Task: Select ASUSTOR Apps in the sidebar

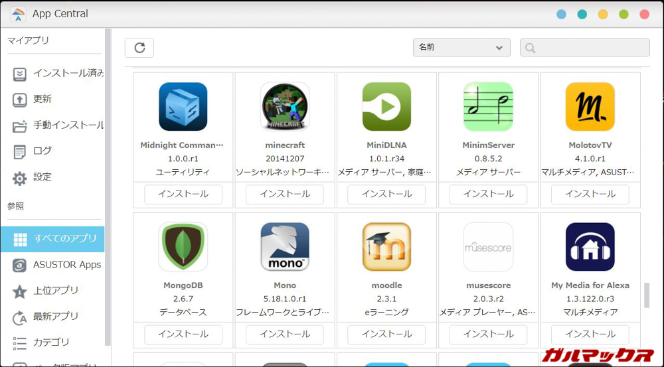Action: (x=66, y=265)
